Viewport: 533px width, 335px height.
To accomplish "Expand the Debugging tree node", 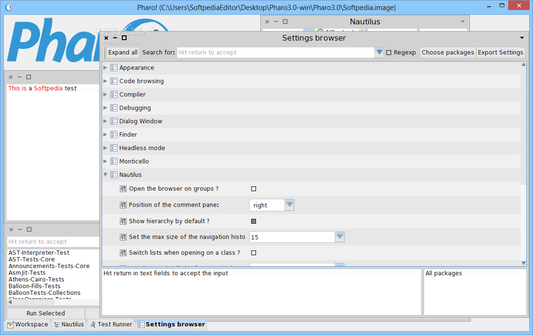I will (x=106, y=108).
